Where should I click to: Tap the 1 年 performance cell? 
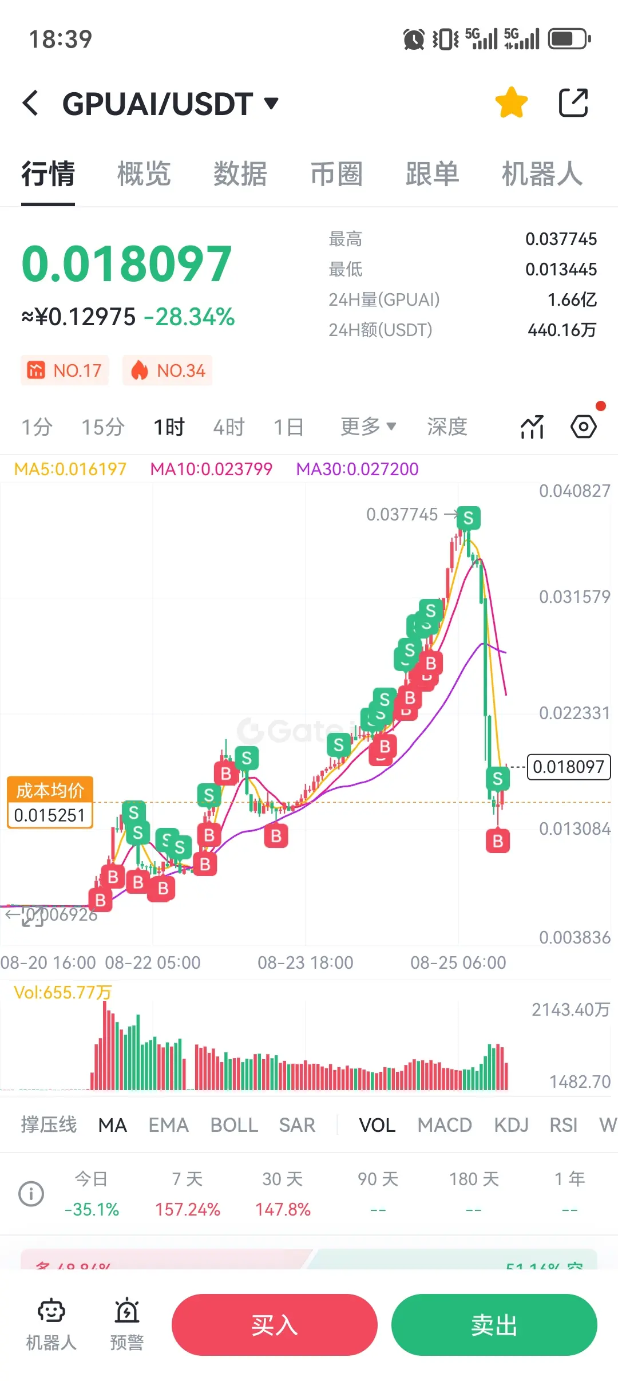[569, 1194]
